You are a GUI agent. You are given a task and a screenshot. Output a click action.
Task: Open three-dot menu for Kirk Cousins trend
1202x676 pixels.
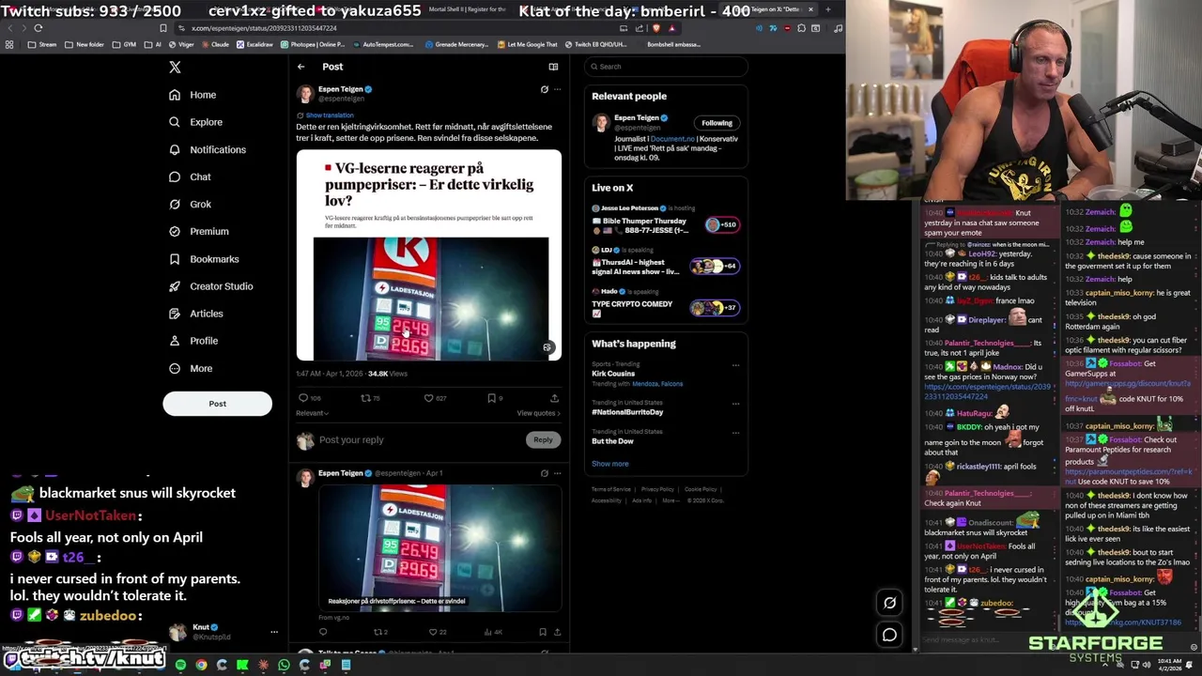coord(735,365)
